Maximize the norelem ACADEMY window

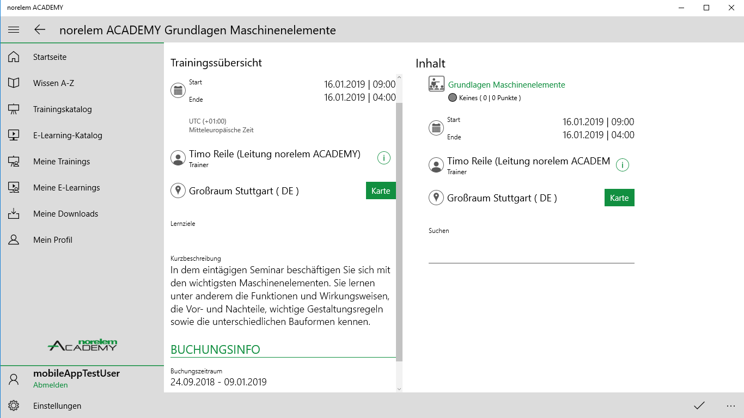[706, 8]
